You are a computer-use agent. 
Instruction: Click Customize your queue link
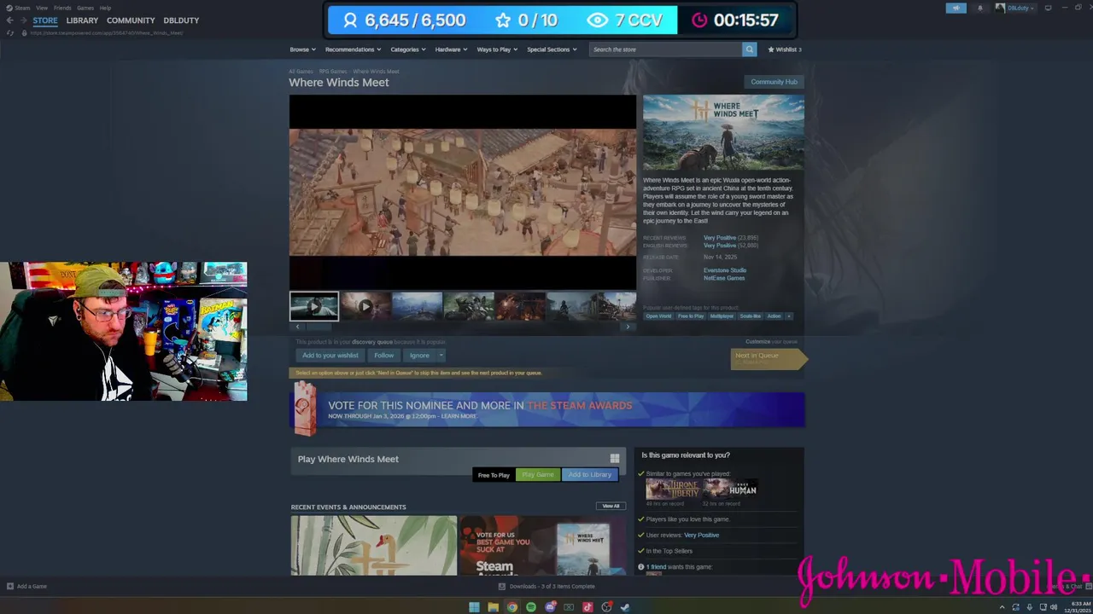(771, 341)
